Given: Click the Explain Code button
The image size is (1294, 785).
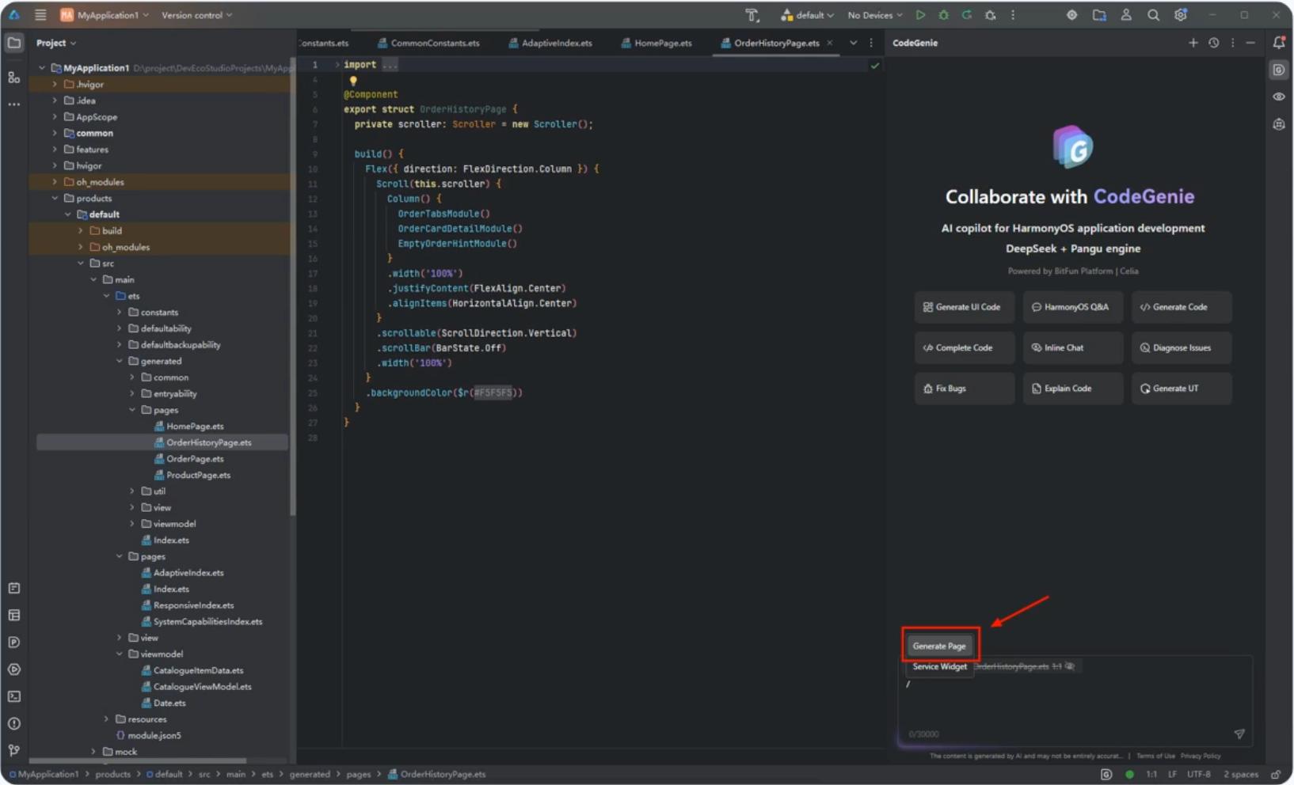Looking at the screenshot, I should pyautogui.click(x=1072, y=389).
